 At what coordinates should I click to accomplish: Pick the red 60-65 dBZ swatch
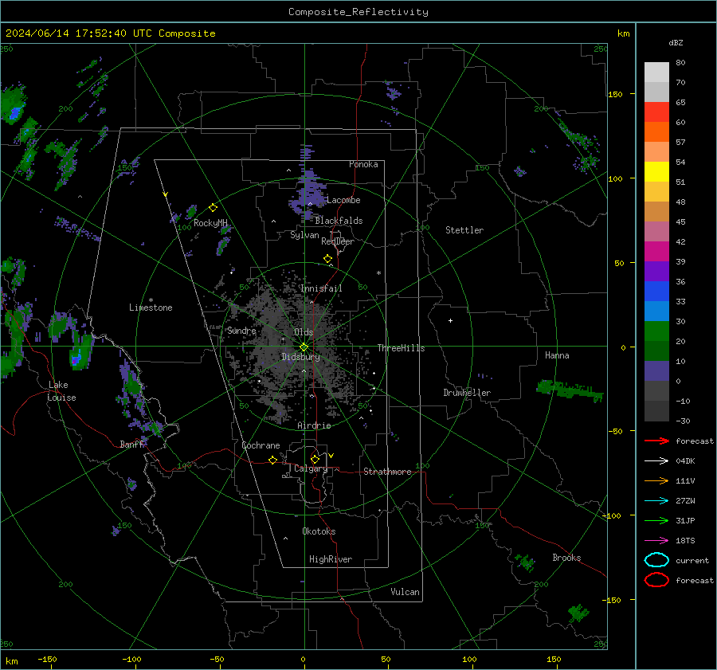[656, 112]
